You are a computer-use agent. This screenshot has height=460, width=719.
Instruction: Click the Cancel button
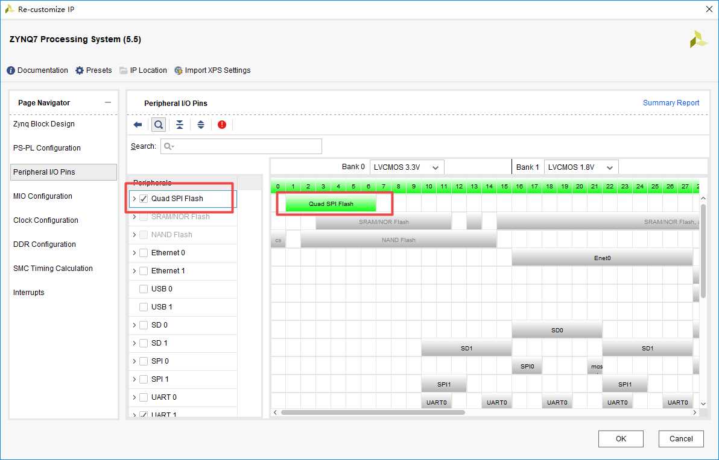click(681, 439)
